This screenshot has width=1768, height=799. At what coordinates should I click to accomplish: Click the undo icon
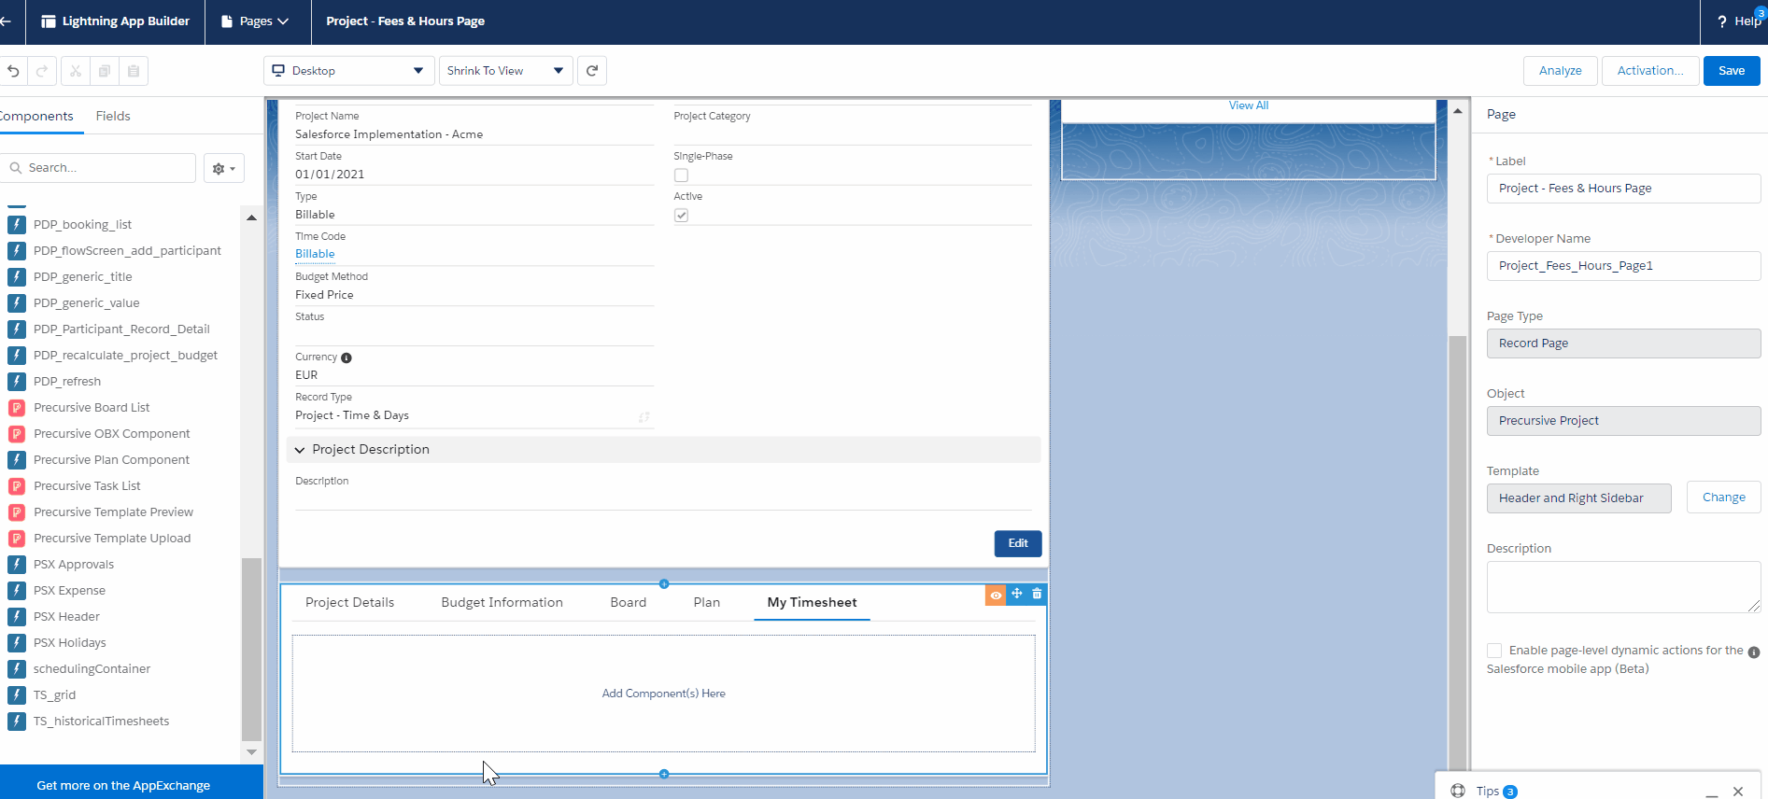tap(13, 71)
